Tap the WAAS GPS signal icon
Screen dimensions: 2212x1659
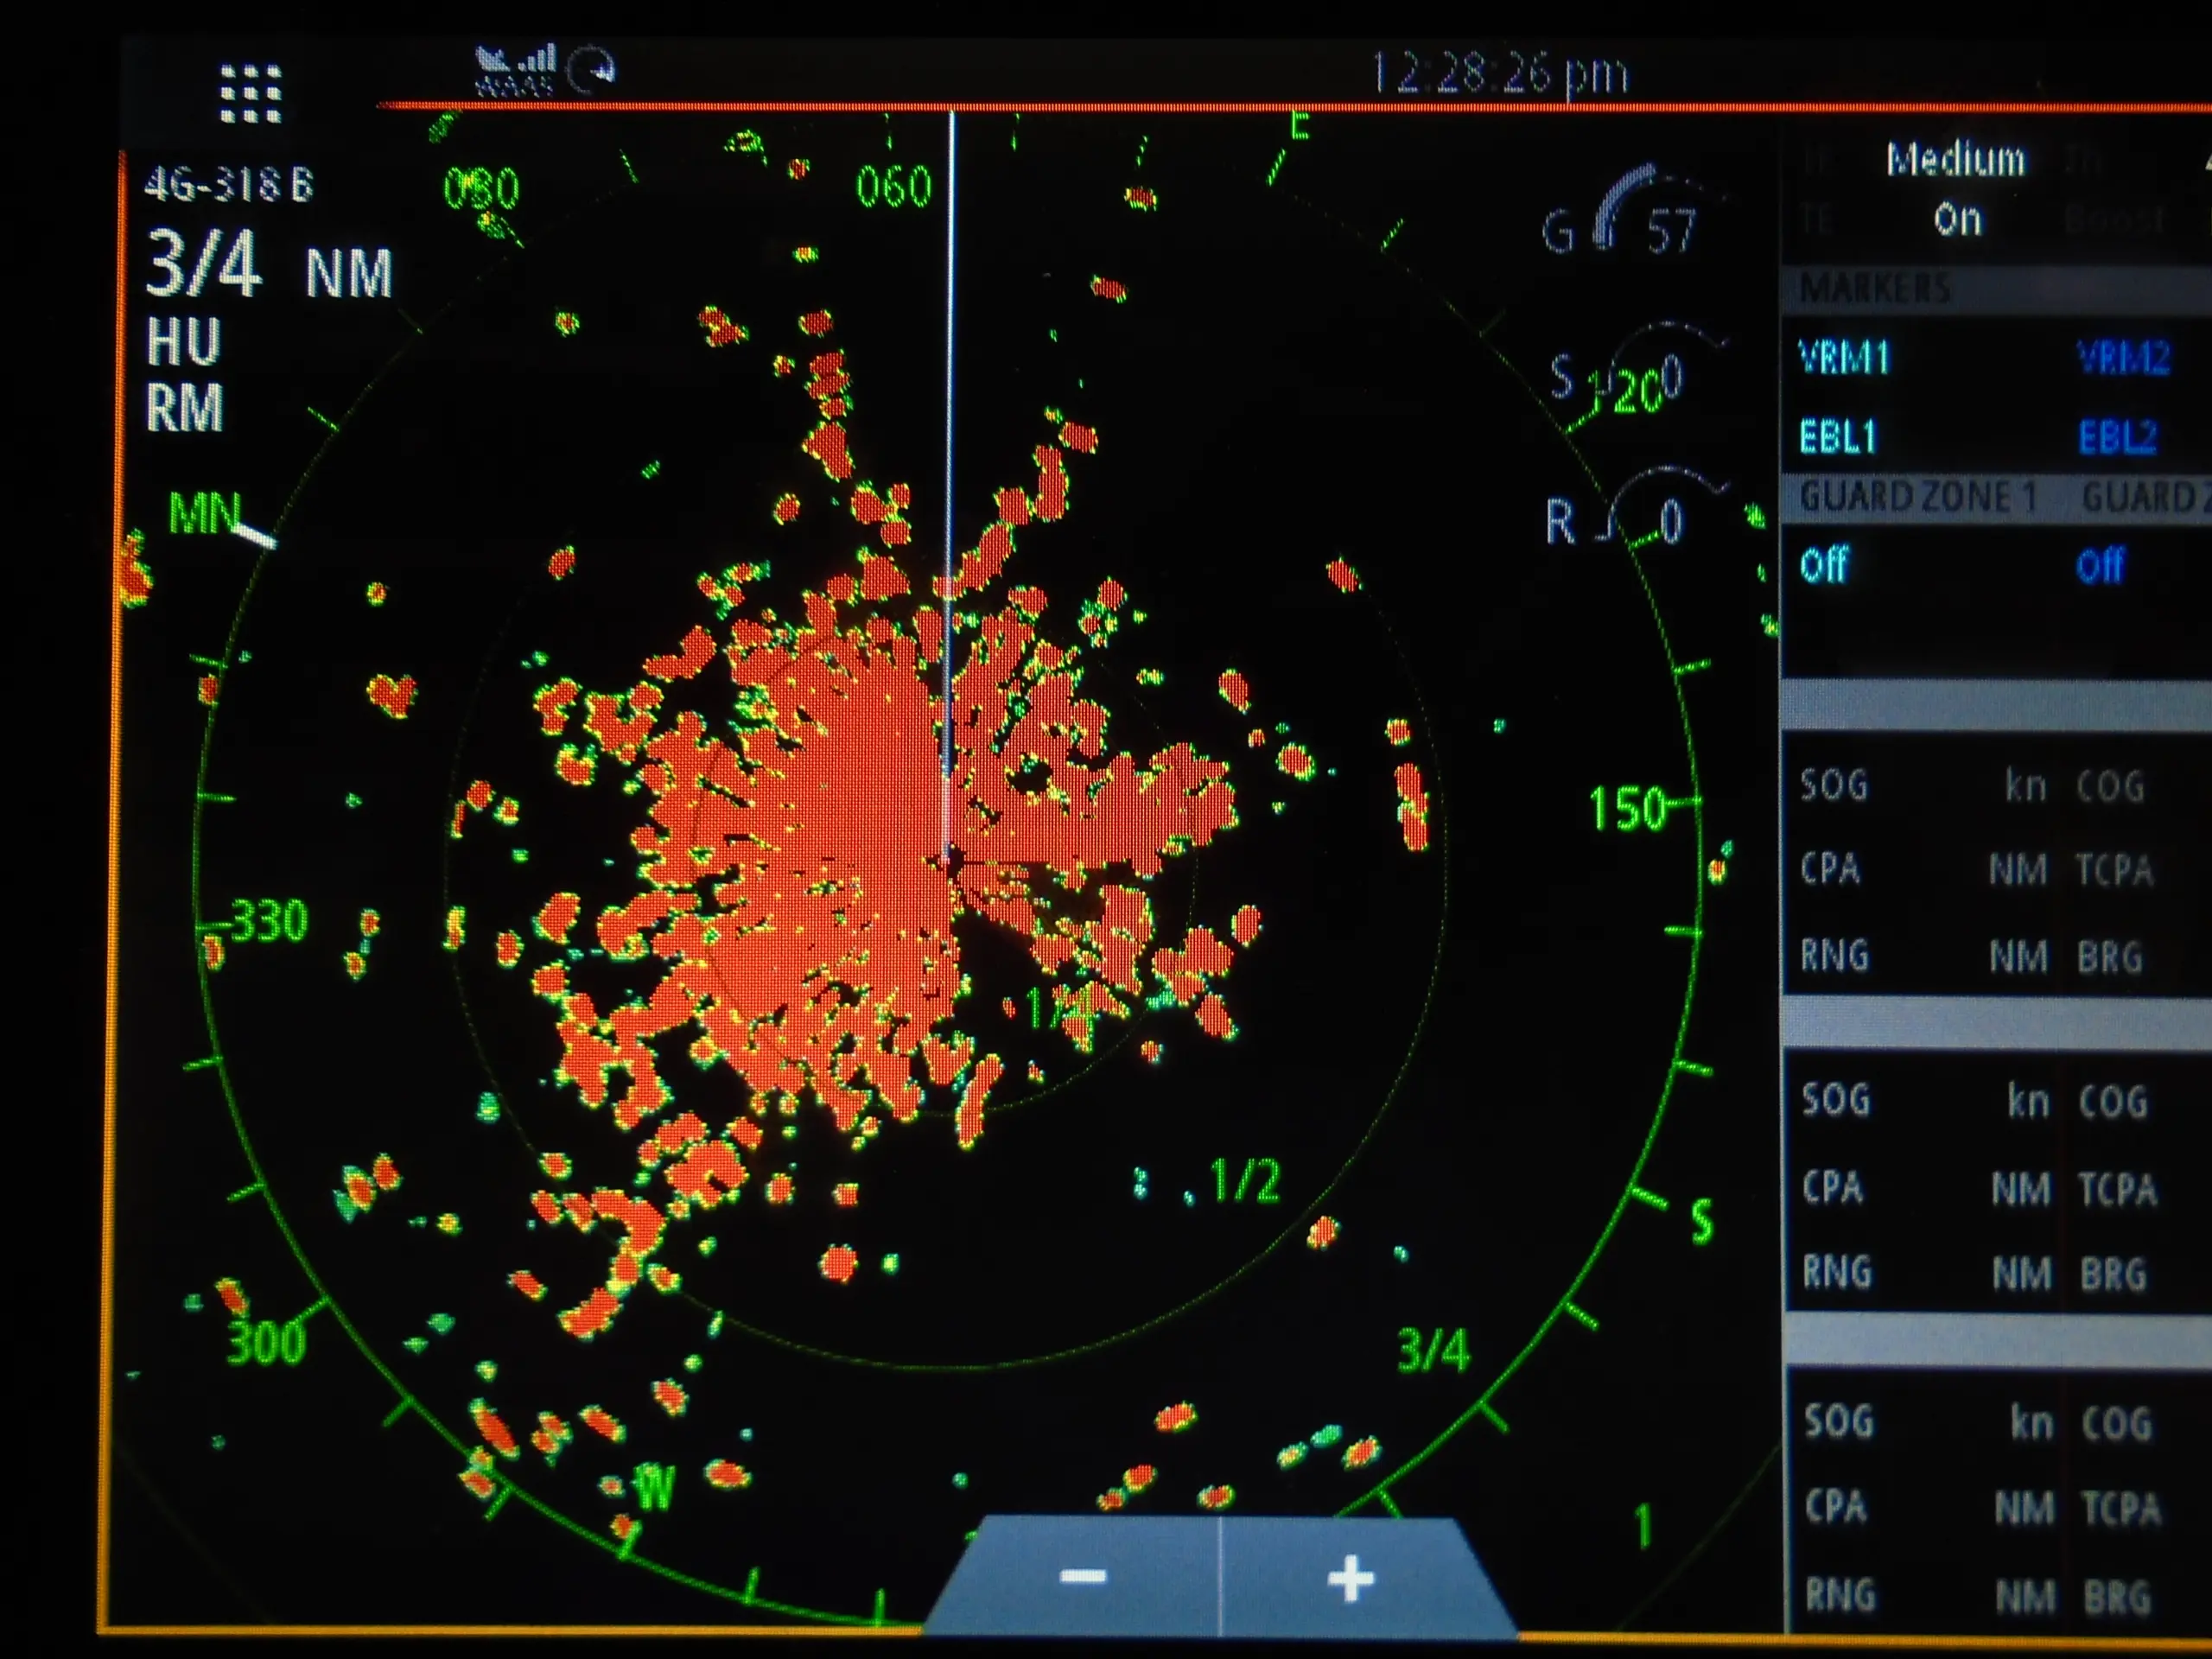(x=514, y=70)
